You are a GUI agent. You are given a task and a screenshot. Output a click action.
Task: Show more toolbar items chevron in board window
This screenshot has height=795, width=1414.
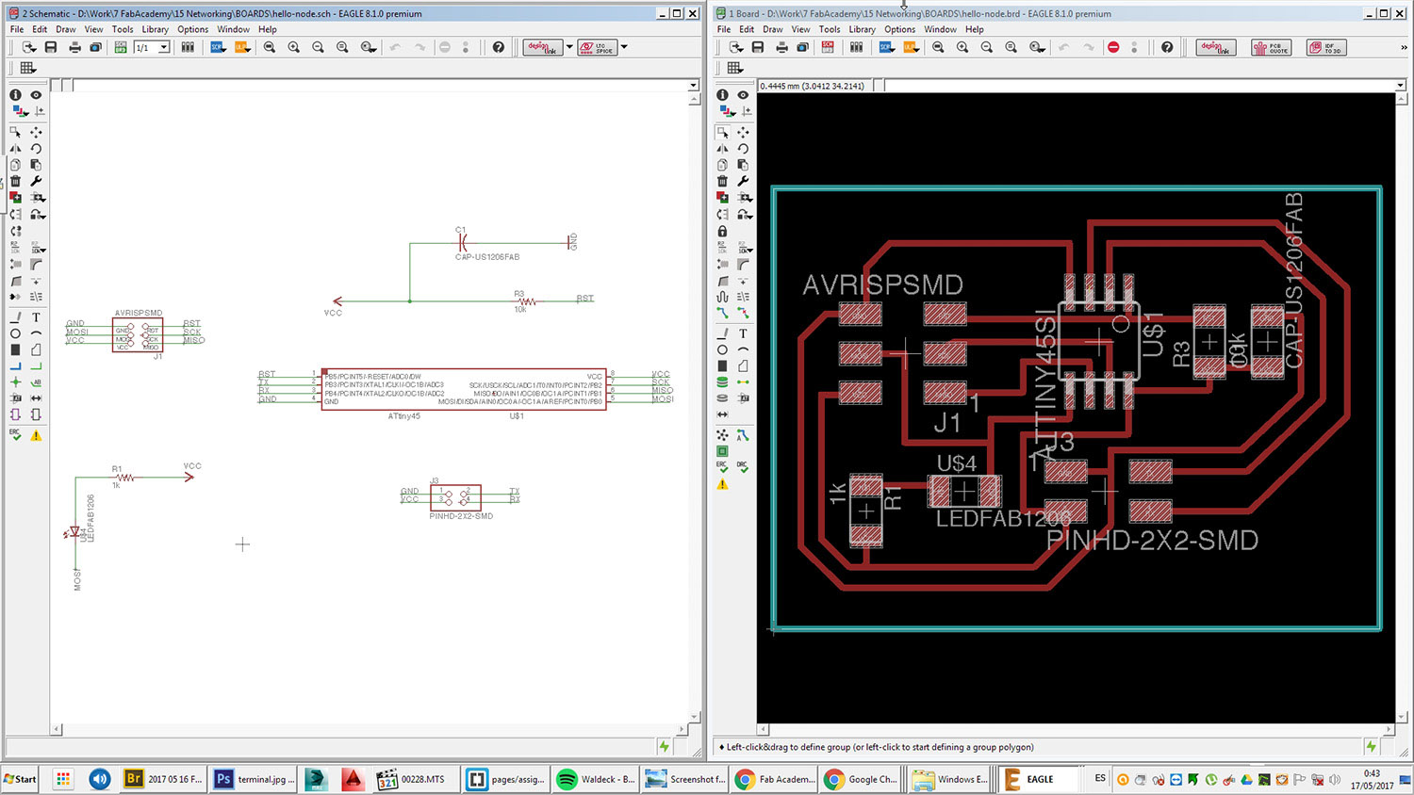tap(1404, 47)
